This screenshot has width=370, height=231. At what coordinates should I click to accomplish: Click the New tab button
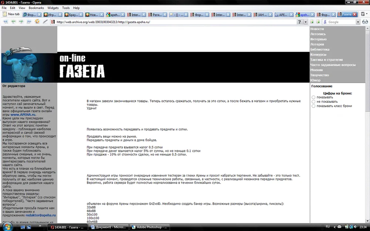pyautogui.click(x=11, y=14)
